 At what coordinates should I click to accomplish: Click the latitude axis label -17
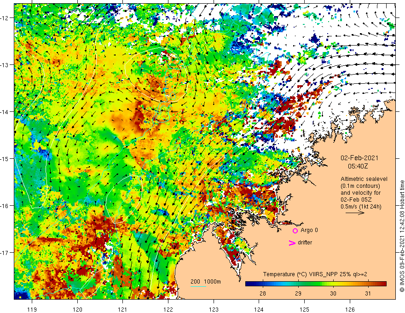5,253
